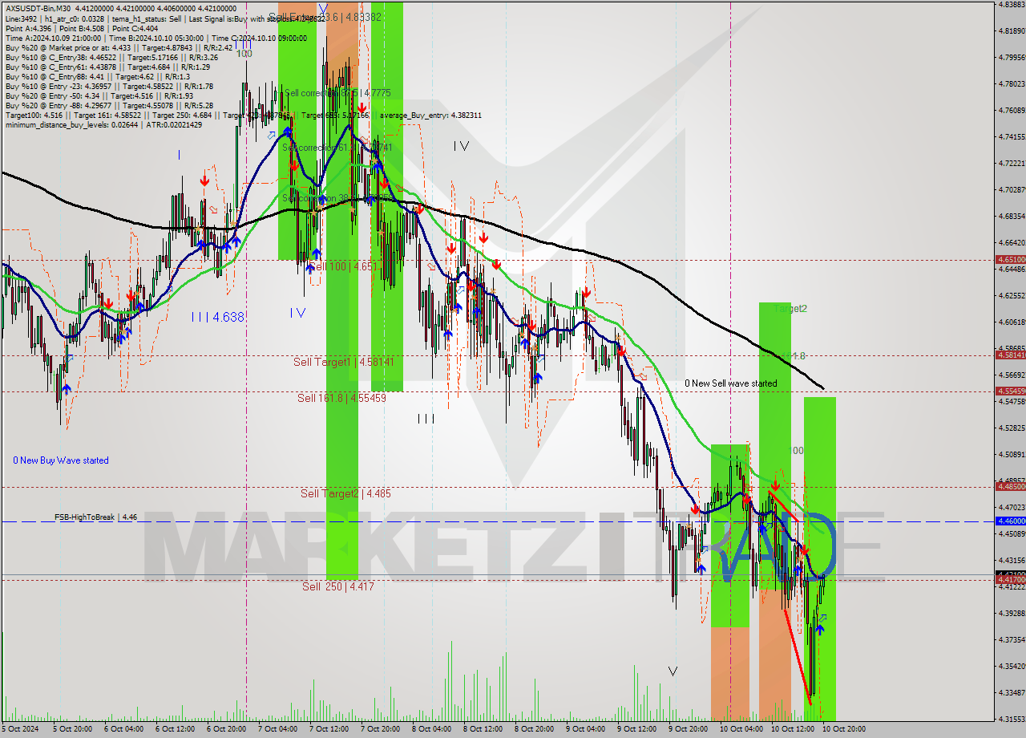Click the 4.83883 price axis value
Screen dimensions: 1026x738
pos(1012,4)
